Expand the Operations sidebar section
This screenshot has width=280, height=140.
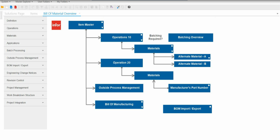pyautogui.click(x=25, y=28)
